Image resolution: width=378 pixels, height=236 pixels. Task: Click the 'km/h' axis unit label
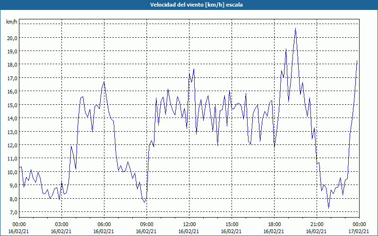pos(12,22)
